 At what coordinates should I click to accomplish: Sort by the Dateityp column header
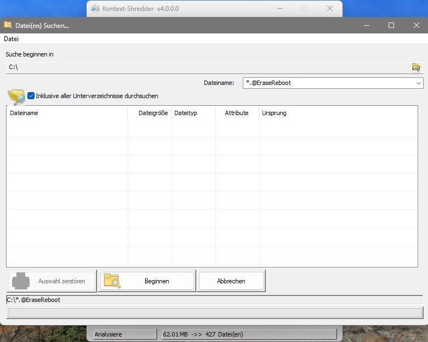(x=193, y=113)
